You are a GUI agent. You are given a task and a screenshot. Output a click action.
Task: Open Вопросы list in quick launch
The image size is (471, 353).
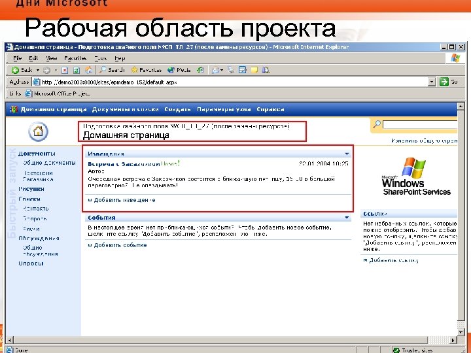coord(35,219)
